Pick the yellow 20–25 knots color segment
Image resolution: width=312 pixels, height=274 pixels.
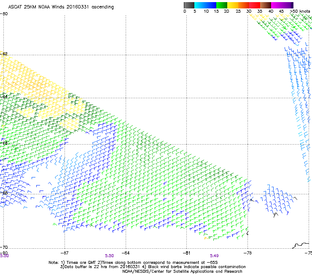[x=233, y=5]
